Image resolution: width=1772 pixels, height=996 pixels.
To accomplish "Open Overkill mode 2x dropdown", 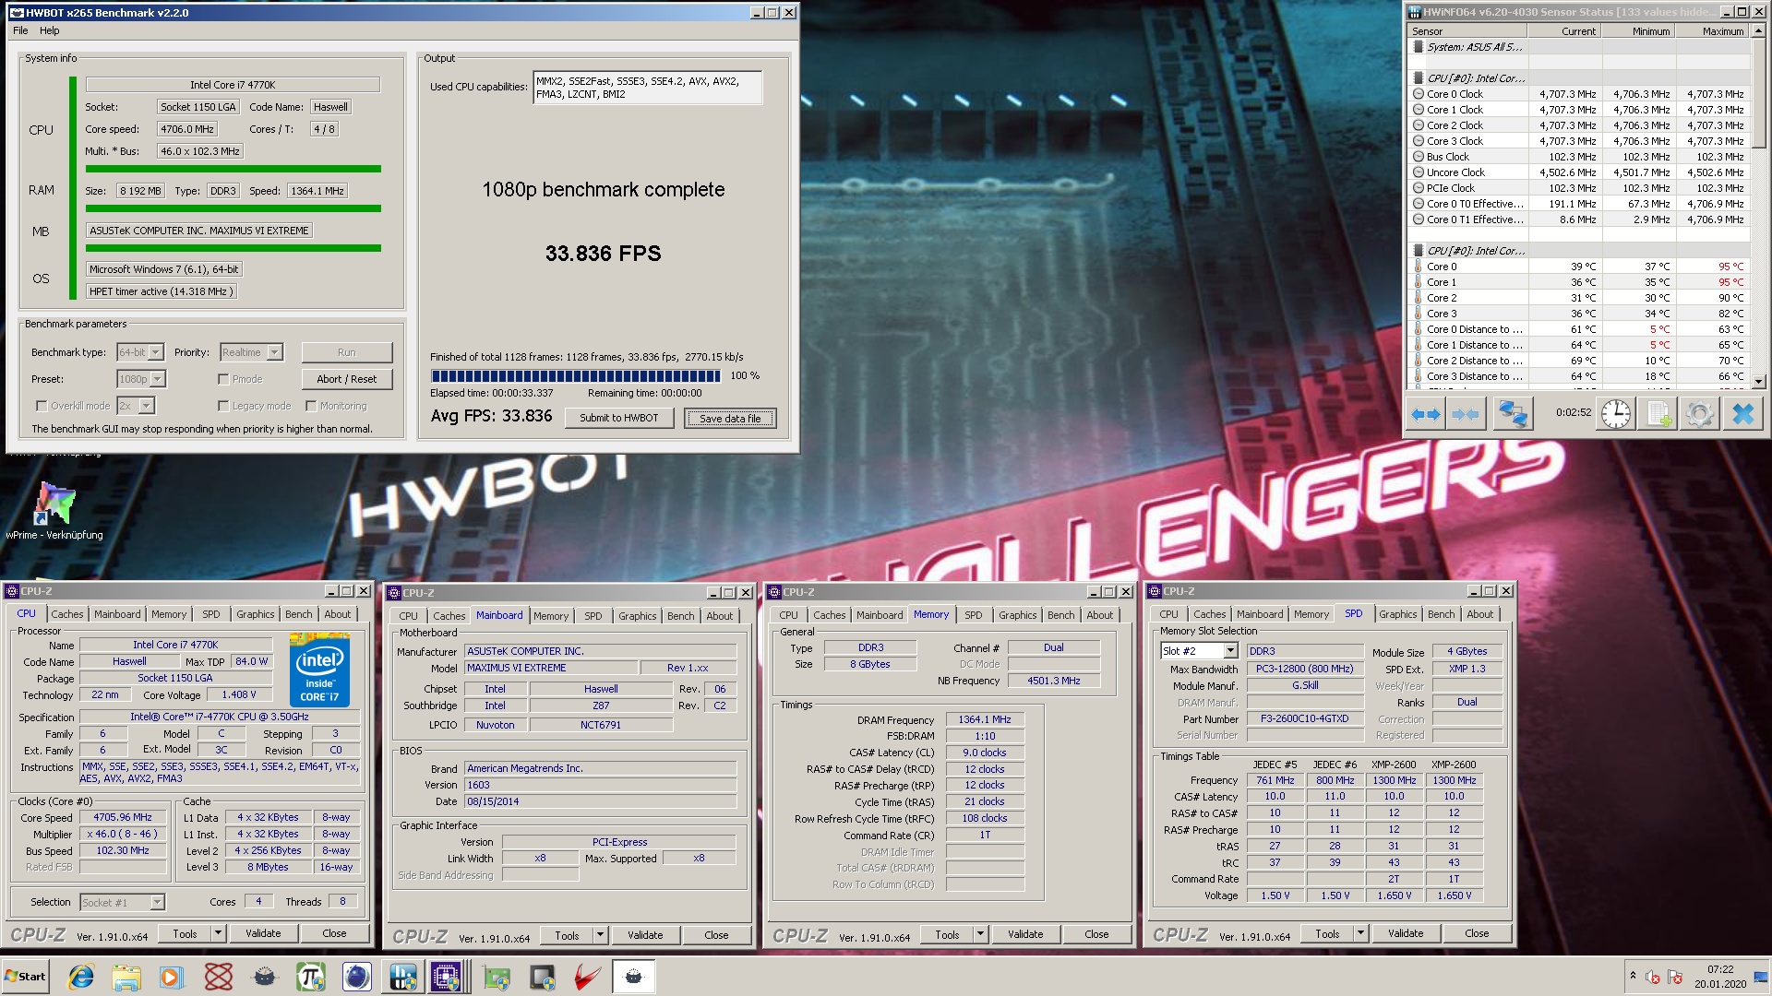I will click(x=147, y=406).
